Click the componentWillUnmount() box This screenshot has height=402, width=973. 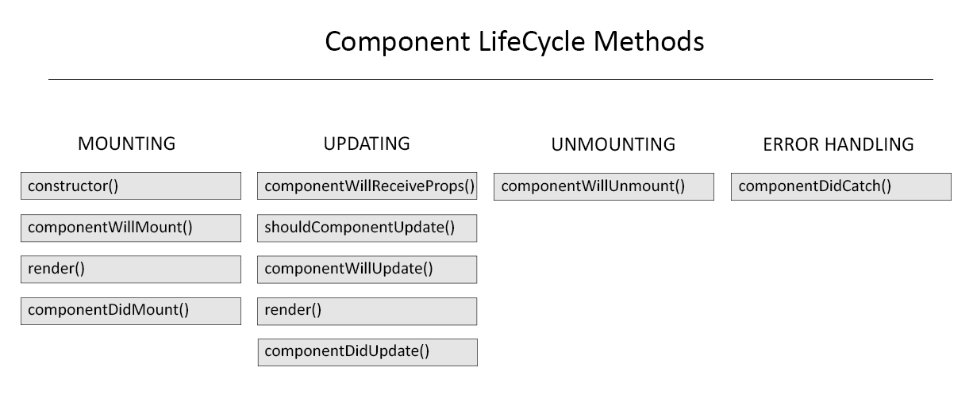tap(604, 187)
